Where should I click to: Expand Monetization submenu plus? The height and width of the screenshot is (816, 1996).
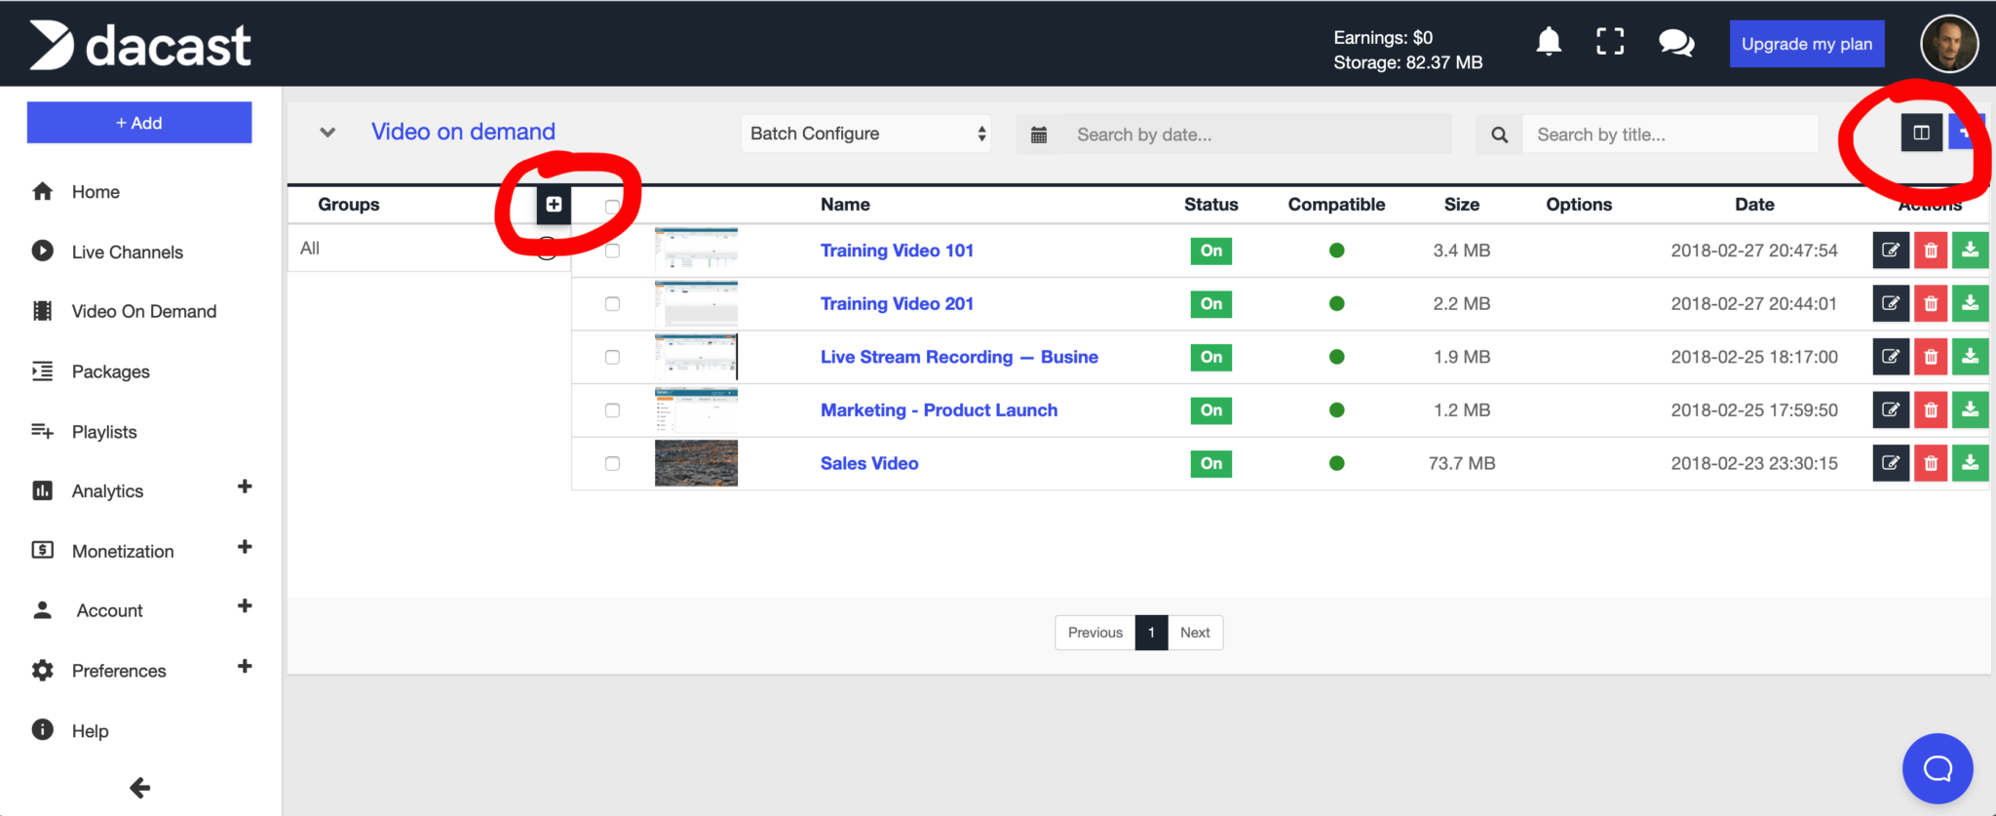click(245, 547)
